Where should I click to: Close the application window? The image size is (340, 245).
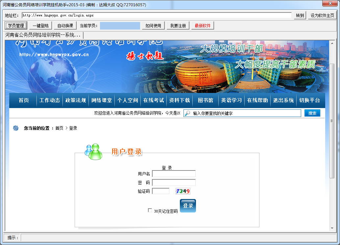(x=330, y=3)
